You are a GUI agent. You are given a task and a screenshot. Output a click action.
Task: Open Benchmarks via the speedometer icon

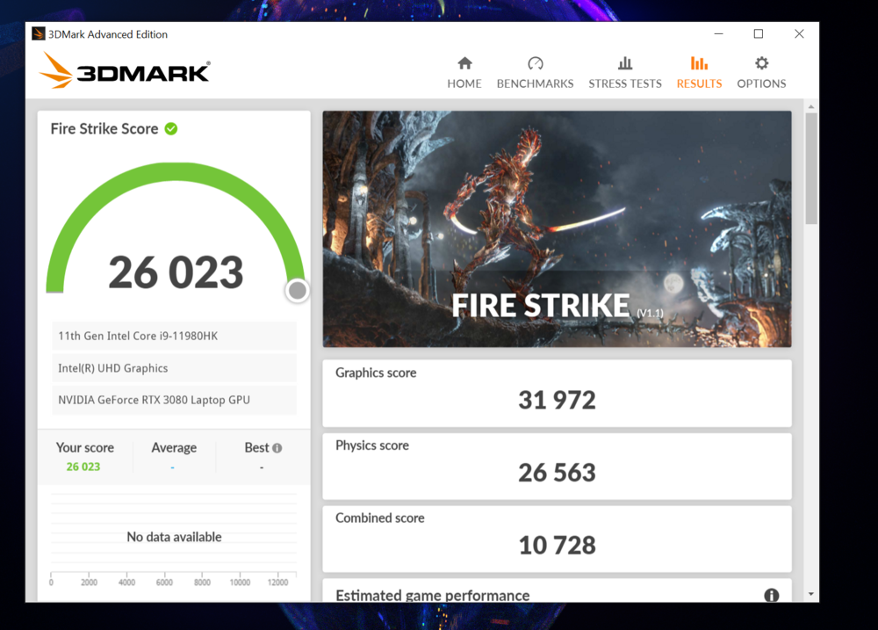point(535,63)
